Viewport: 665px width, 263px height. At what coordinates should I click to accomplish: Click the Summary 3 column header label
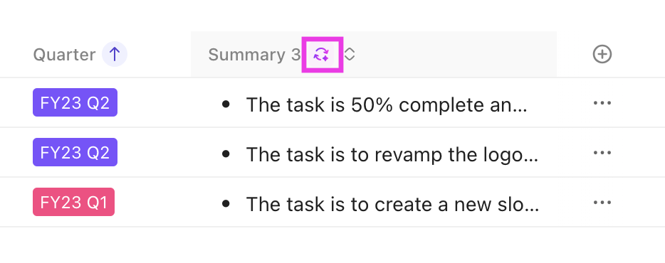click(254, 55)
